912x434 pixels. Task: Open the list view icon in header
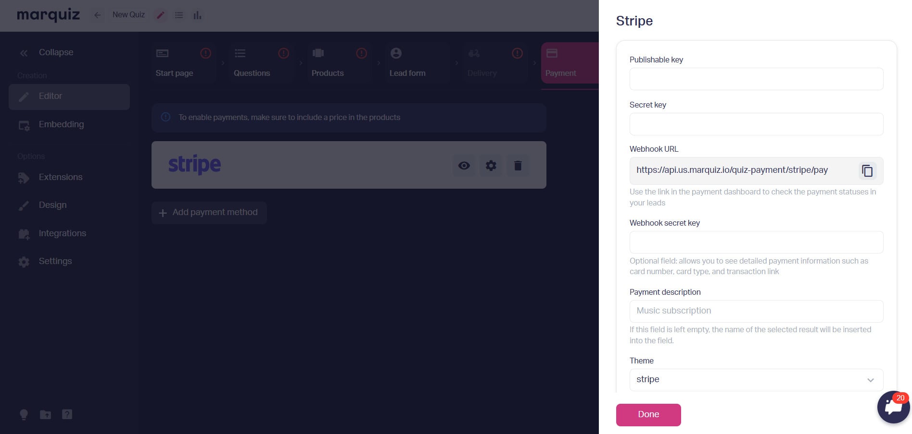tap(179, 15)
